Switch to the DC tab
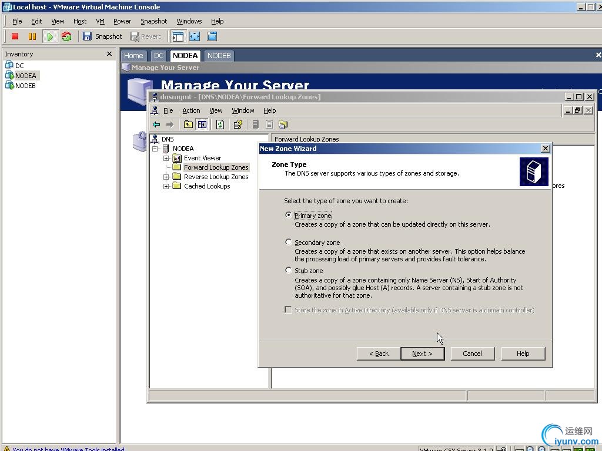Screen dimensions: 602x451 pos(159,56)
